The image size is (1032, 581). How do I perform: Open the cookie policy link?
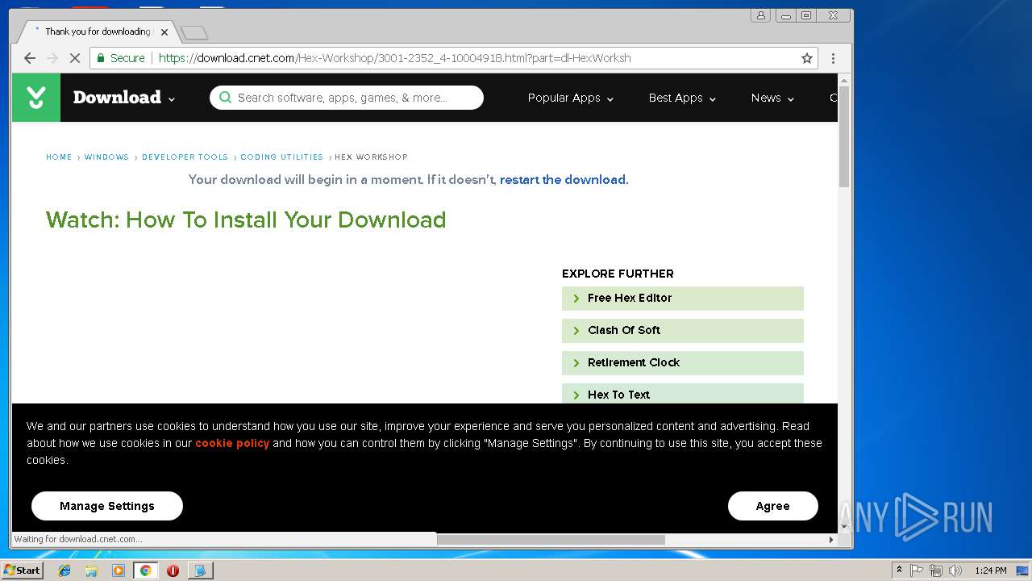(x=232, y=443)
